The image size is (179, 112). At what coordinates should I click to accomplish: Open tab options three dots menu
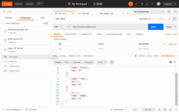point(128,13)
